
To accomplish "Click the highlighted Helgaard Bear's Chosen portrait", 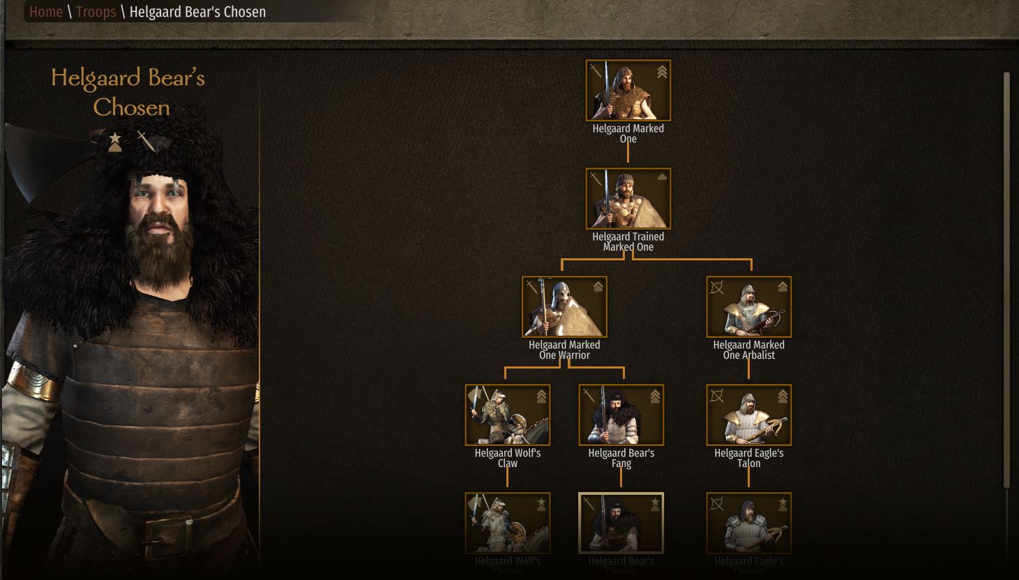I will [621, 523].
